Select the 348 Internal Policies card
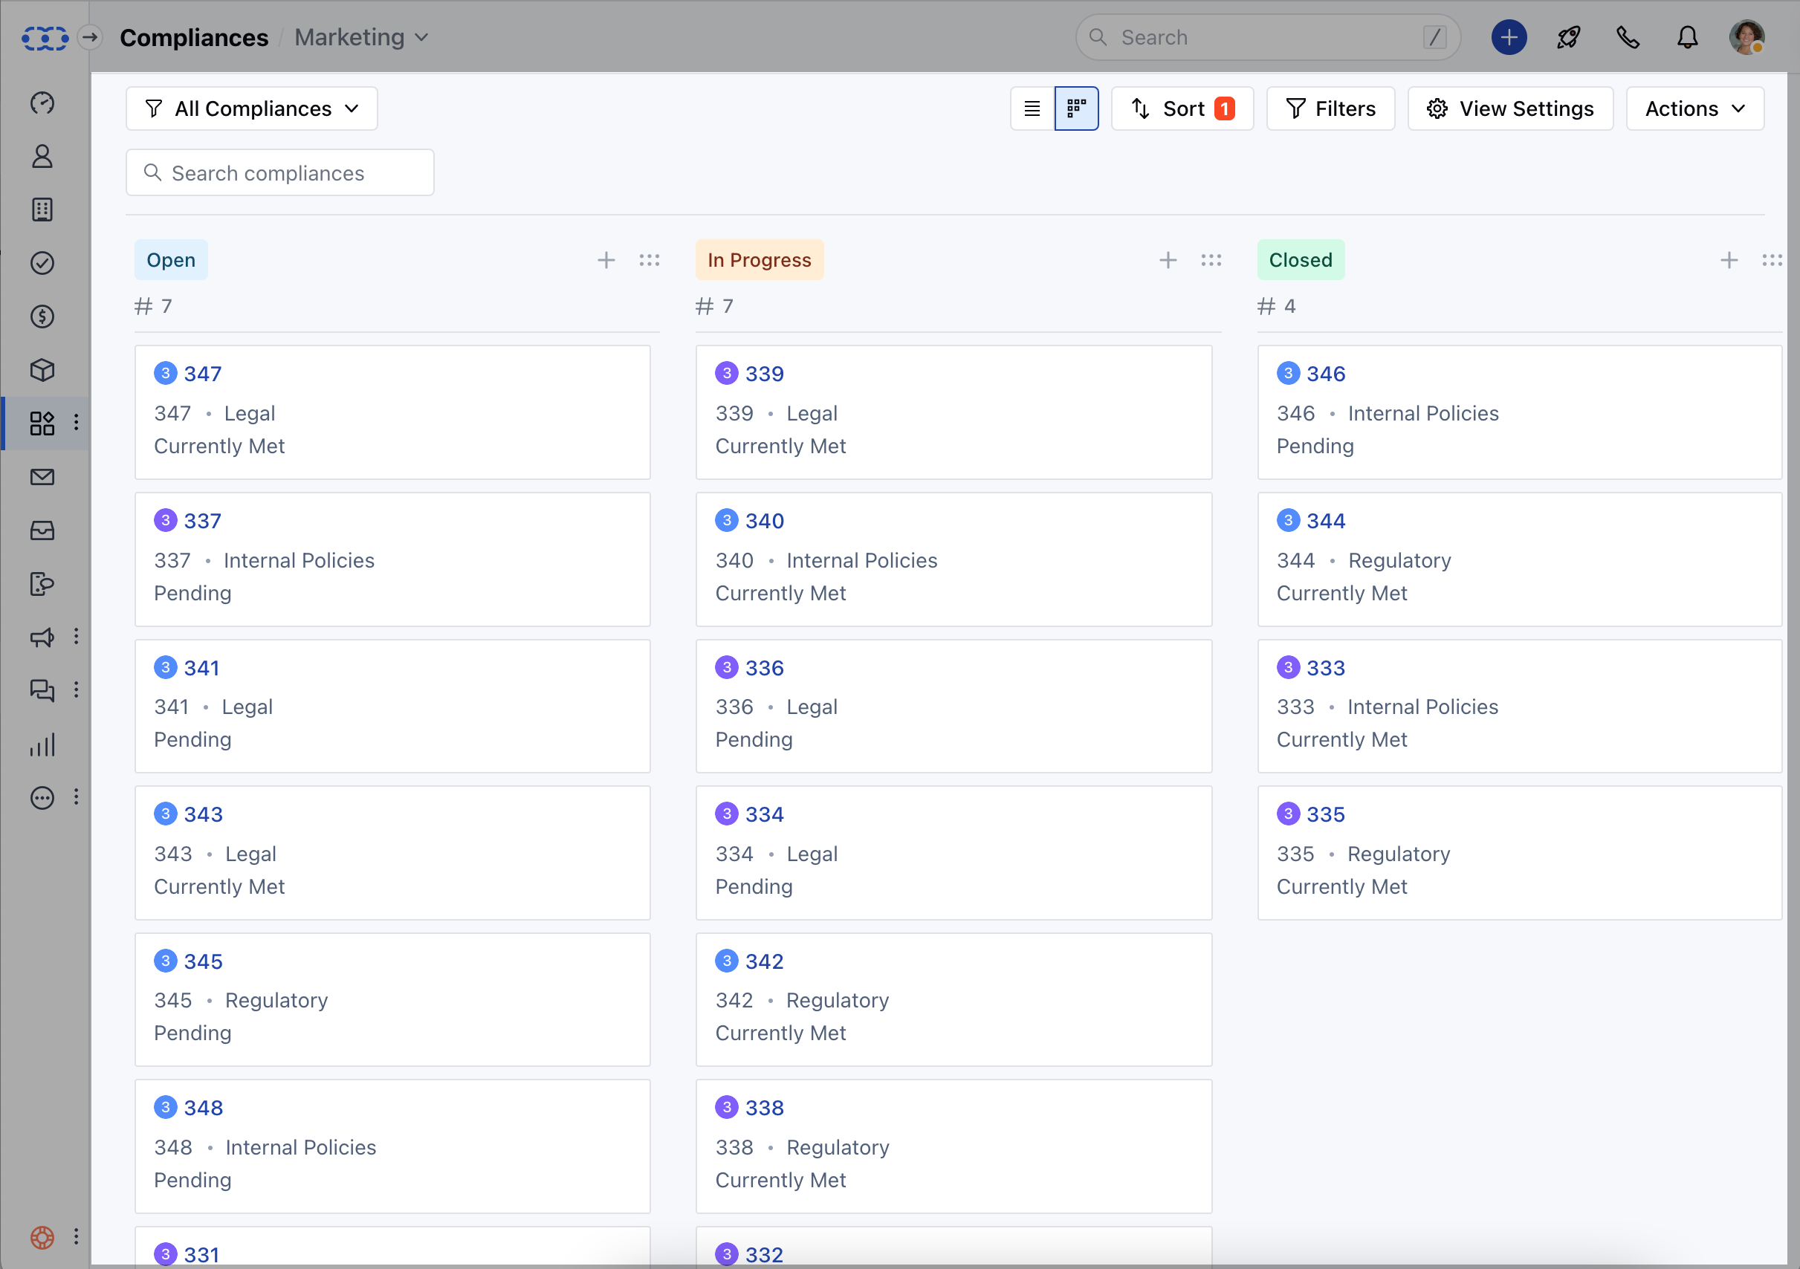The width and height of the screenshot is (1800, 1269). click(x=392, y=1146)
